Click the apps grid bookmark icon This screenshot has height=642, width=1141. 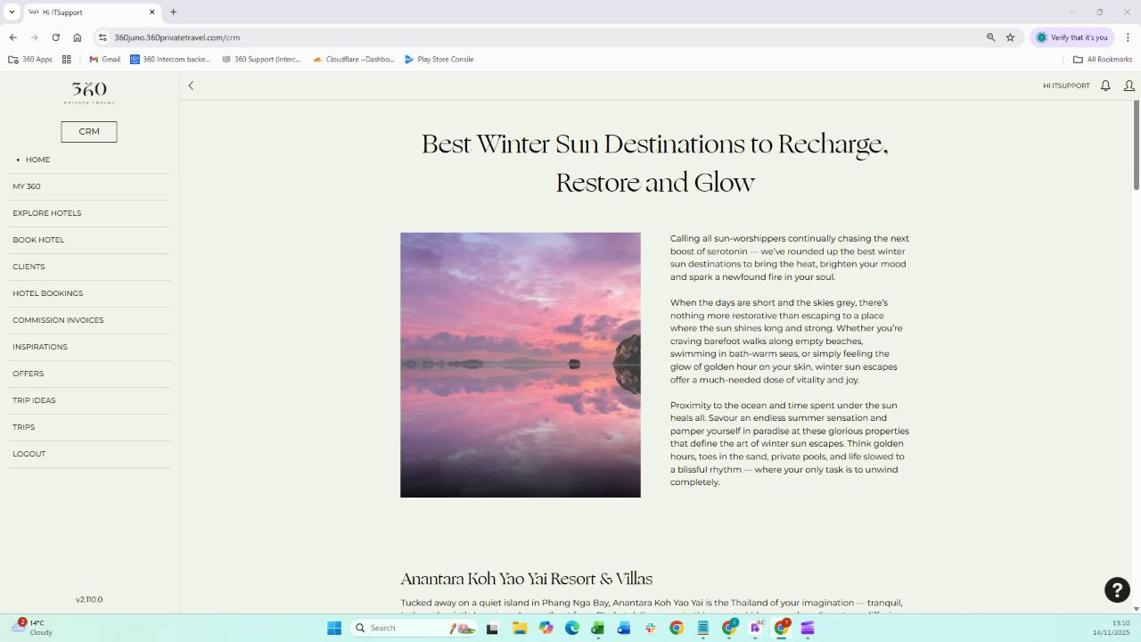coord(66,60)
